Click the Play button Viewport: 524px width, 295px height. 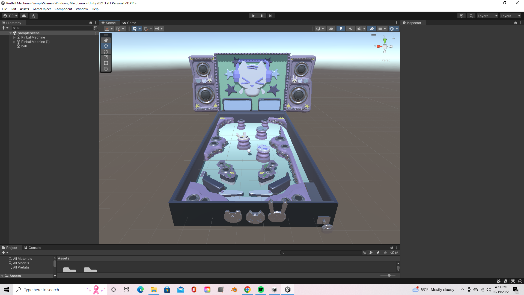253,16
